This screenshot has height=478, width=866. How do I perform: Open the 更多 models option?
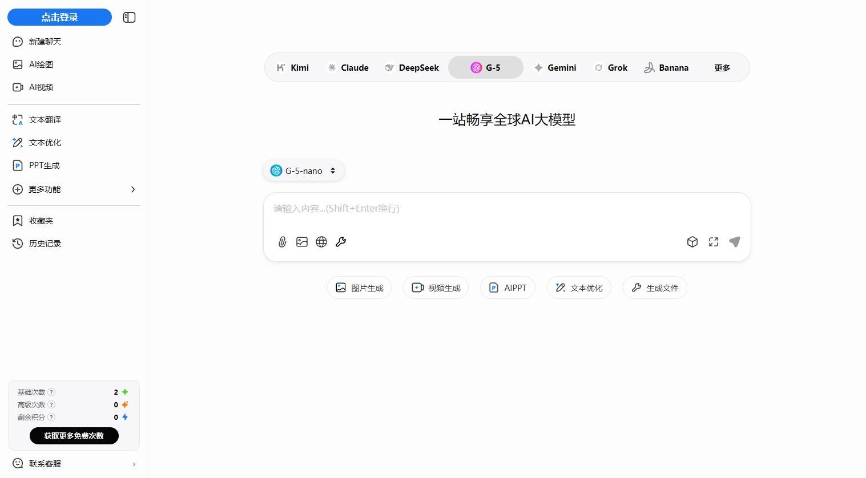click(722, 67)
